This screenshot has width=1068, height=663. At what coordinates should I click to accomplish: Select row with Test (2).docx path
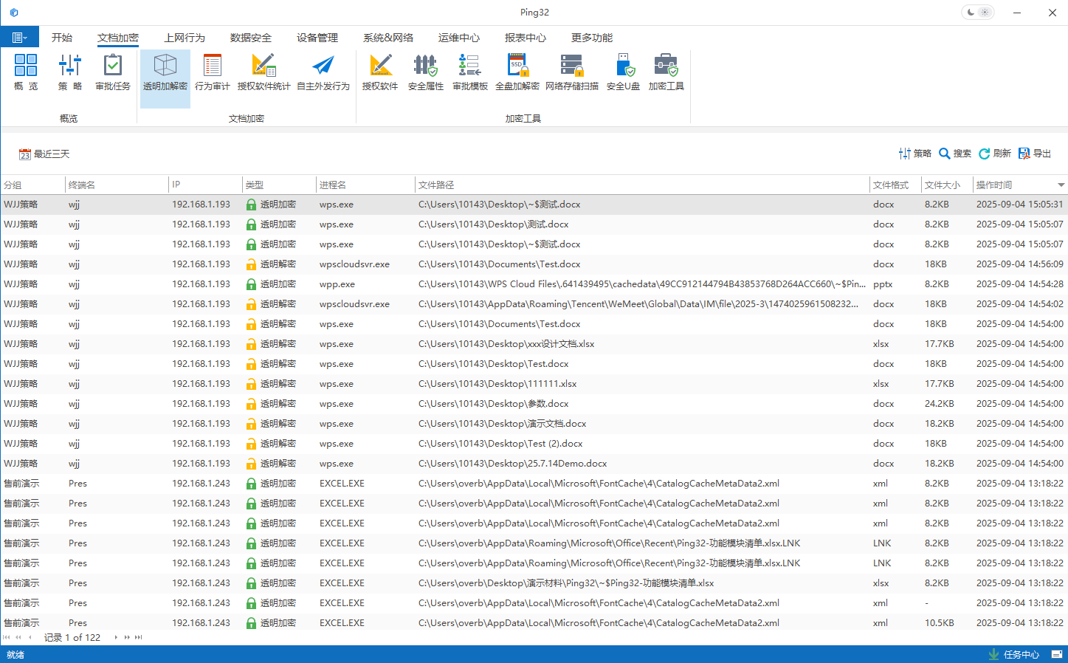tap(534, 444)
